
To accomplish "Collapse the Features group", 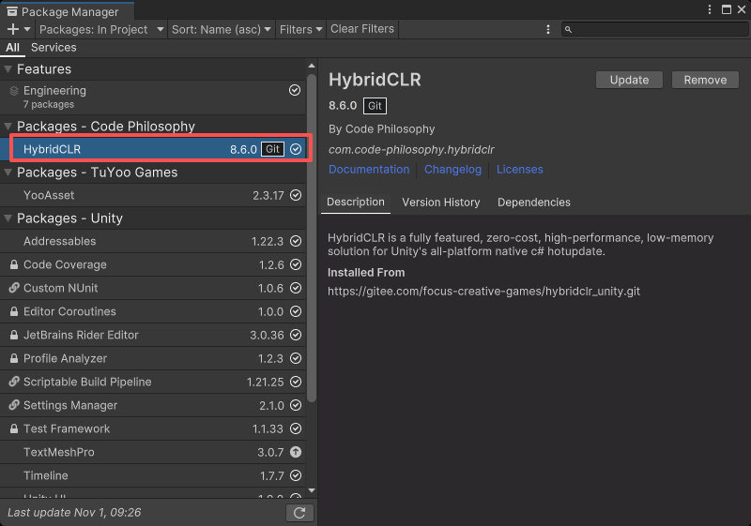I will 8,68.
